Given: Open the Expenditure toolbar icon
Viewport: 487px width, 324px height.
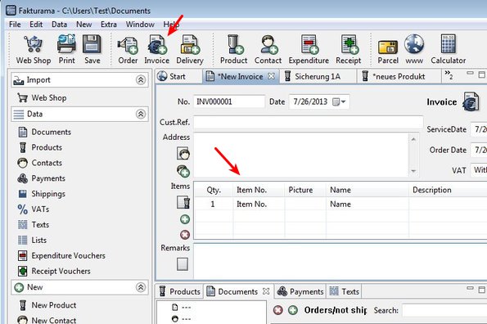Looking at the screenshot, I should click(309, 50).
